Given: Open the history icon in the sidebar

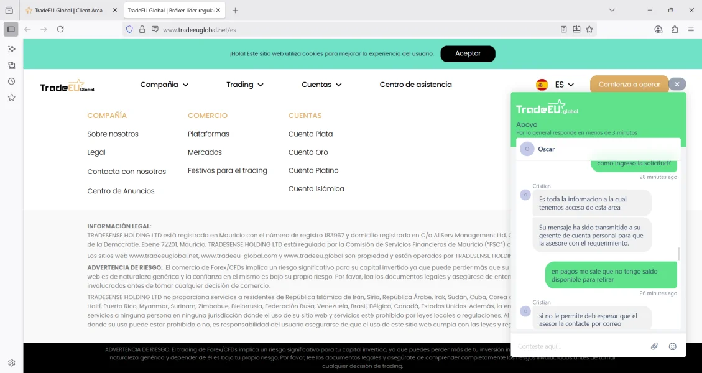Looking at the screenshot, I should (x=11, y=81).
